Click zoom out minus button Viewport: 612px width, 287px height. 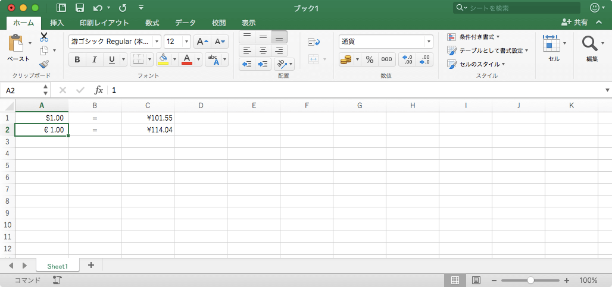click(494, 280)
